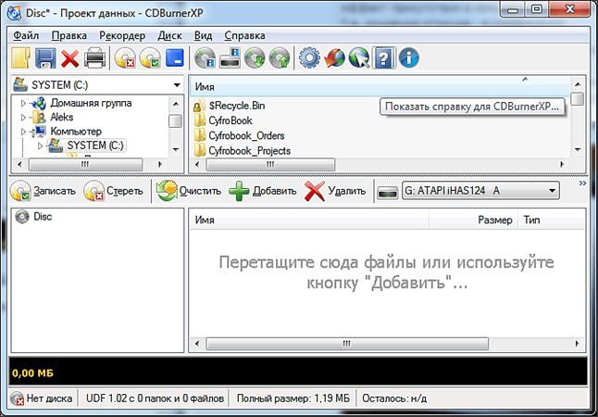
Task: Click the Удалить remove button
Action: (x=335, y=191)
